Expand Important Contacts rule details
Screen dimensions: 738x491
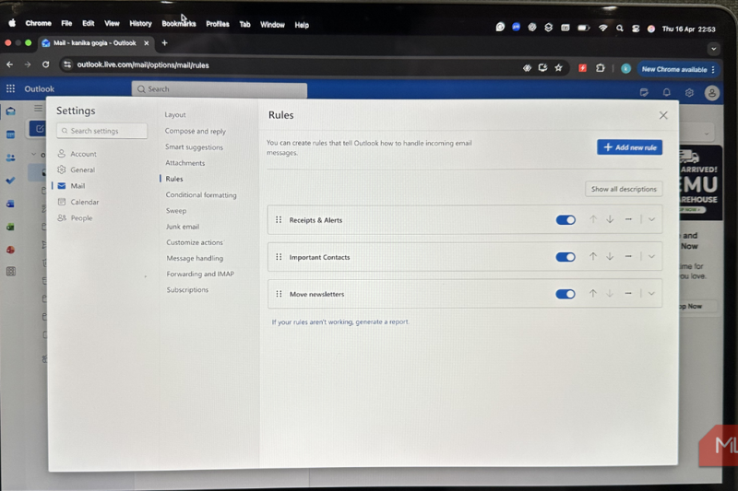click(x=651, y=256)
